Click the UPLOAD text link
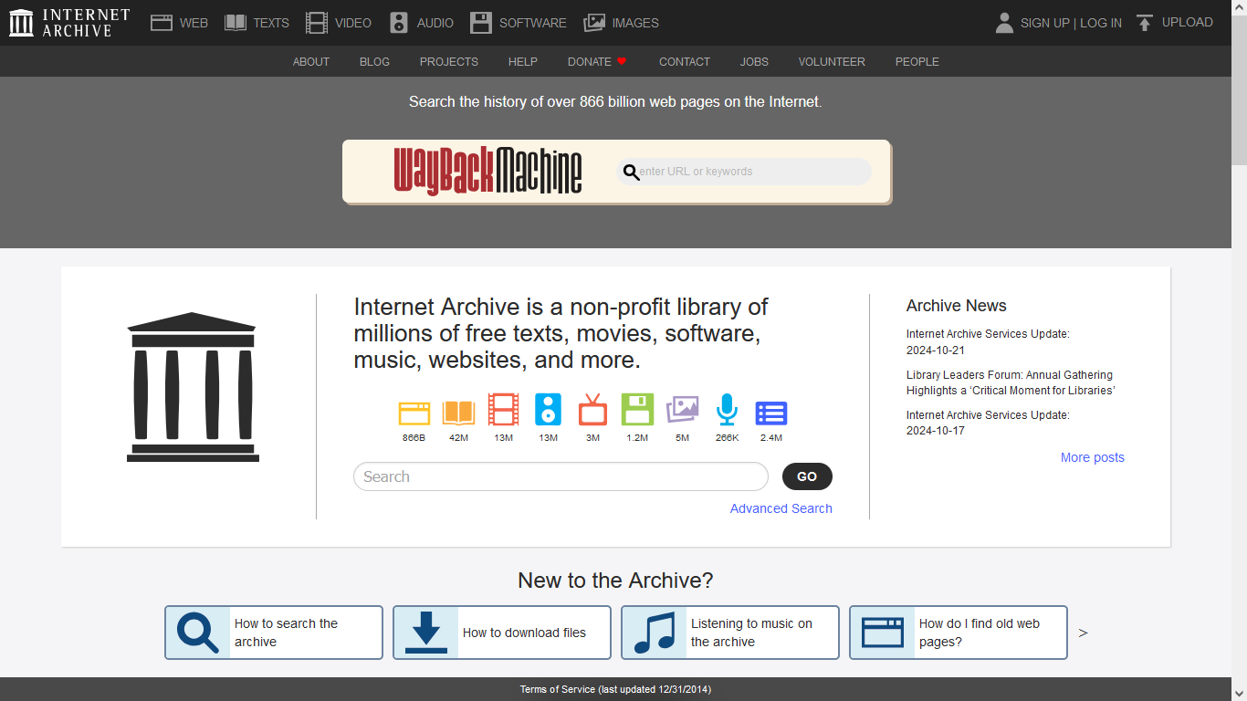The height and width of the screenshot is (701, 1247). (1188, 22)
